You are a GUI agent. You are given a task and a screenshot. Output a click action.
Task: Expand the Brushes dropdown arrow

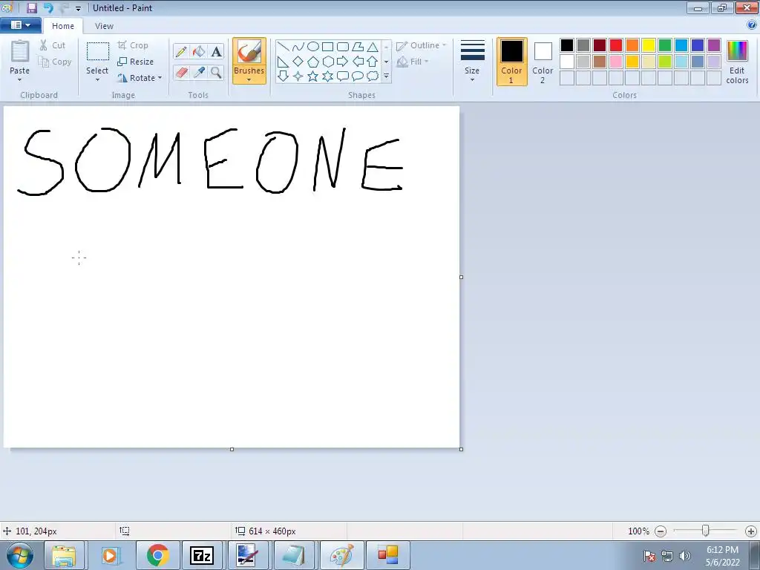(249, 79)
